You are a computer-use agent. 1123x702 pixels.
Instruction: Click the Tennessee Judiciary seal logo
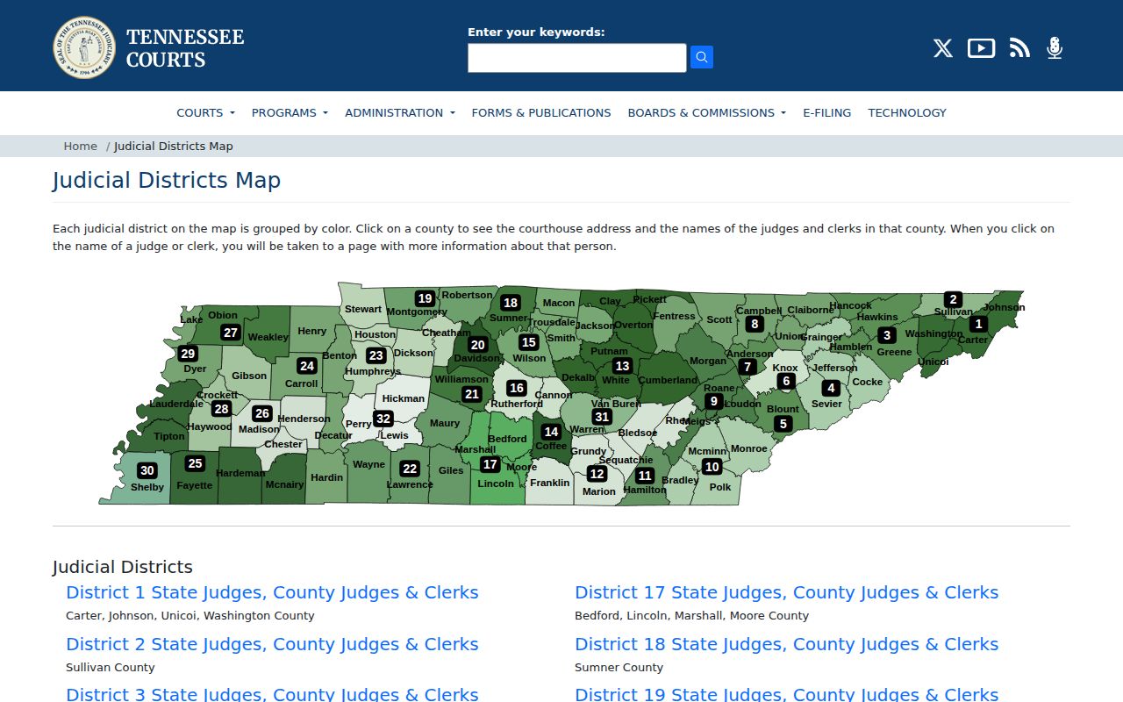pos(84,47)
